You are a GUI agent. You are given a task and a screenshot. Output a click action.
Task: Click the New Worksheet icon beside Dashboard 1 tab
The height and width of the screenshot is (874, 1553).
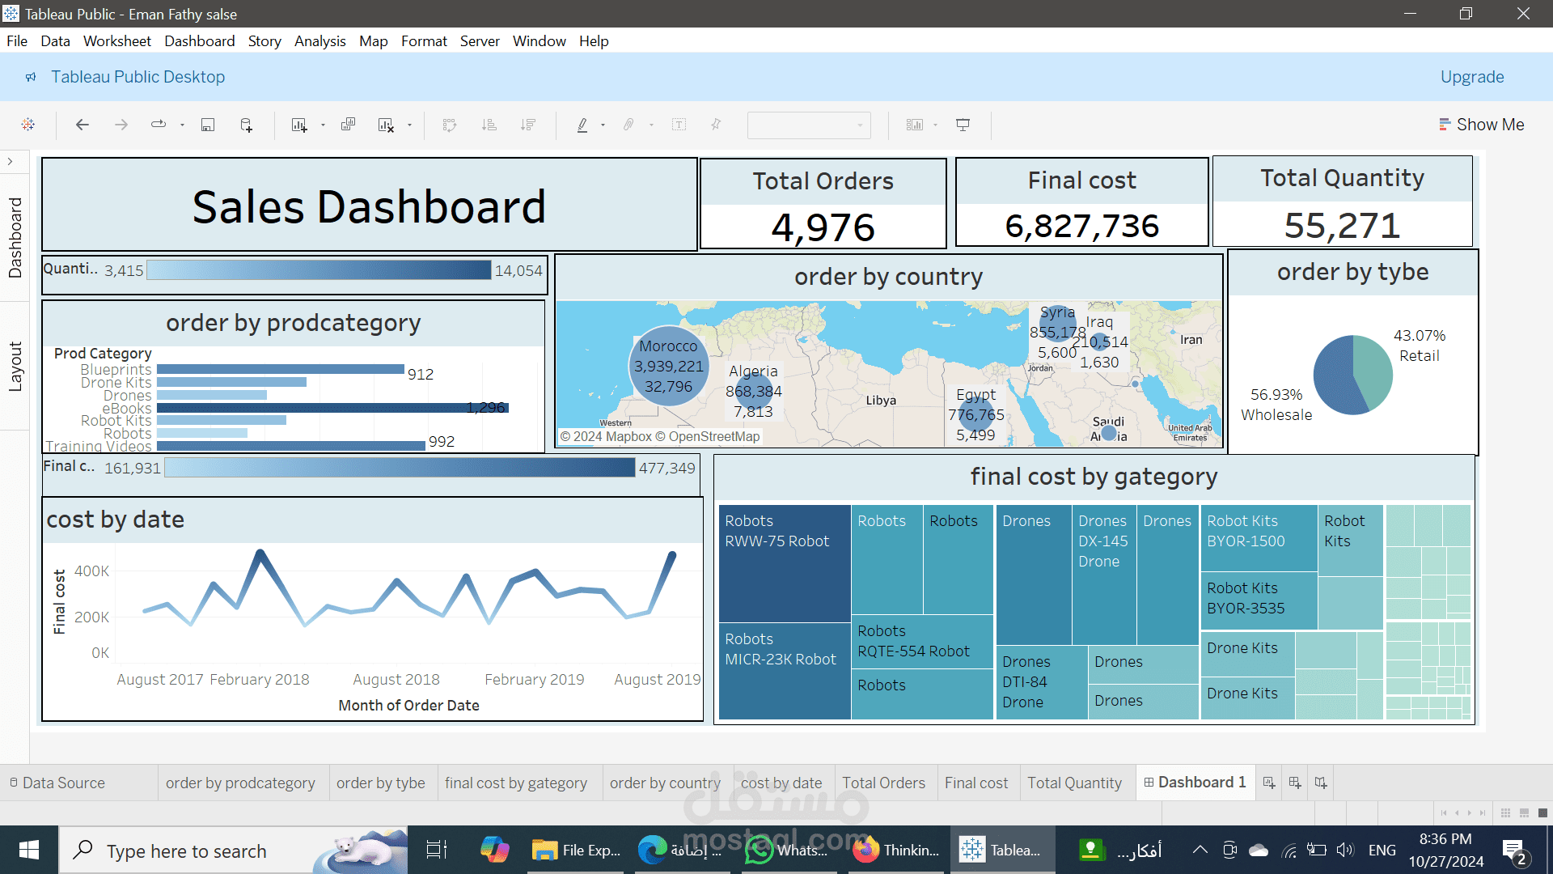(1269, 783)
